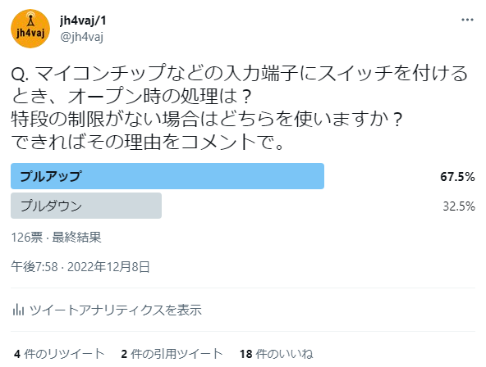486x367 pixels.
Task: Click the jh4vaj orange profile avatar
Action: pyautogui.click(x=30, y=29)
